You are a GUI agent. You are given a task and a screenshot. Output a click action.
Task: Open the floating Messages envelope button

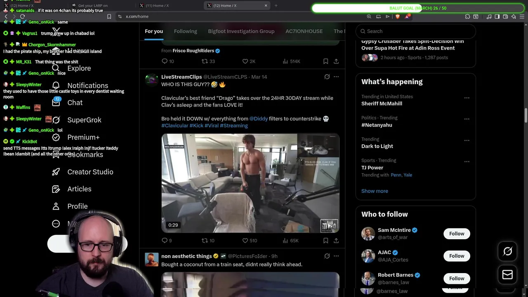click(507, 275)
